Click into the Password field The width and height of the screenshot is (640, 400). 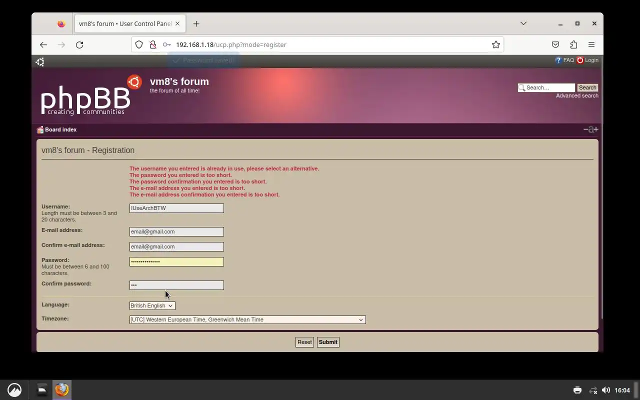coord(176,261)
